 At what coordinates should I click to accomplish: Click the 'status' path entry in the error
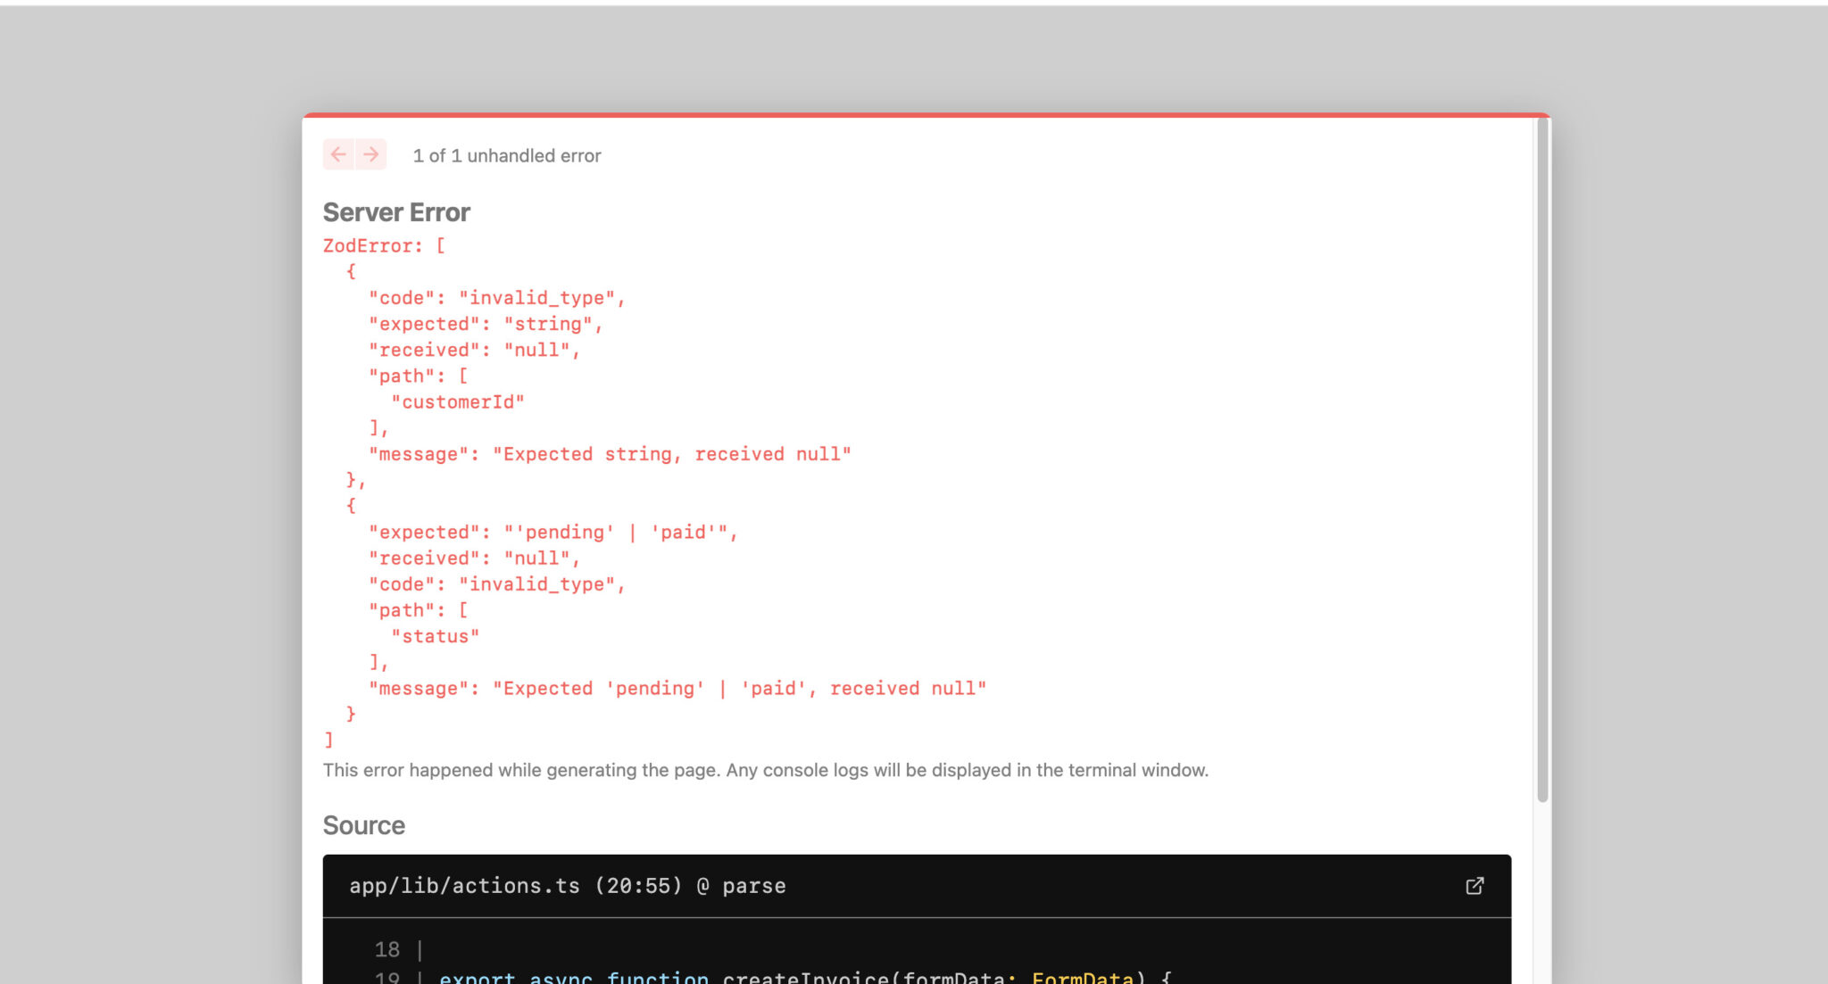coord(435,635)
